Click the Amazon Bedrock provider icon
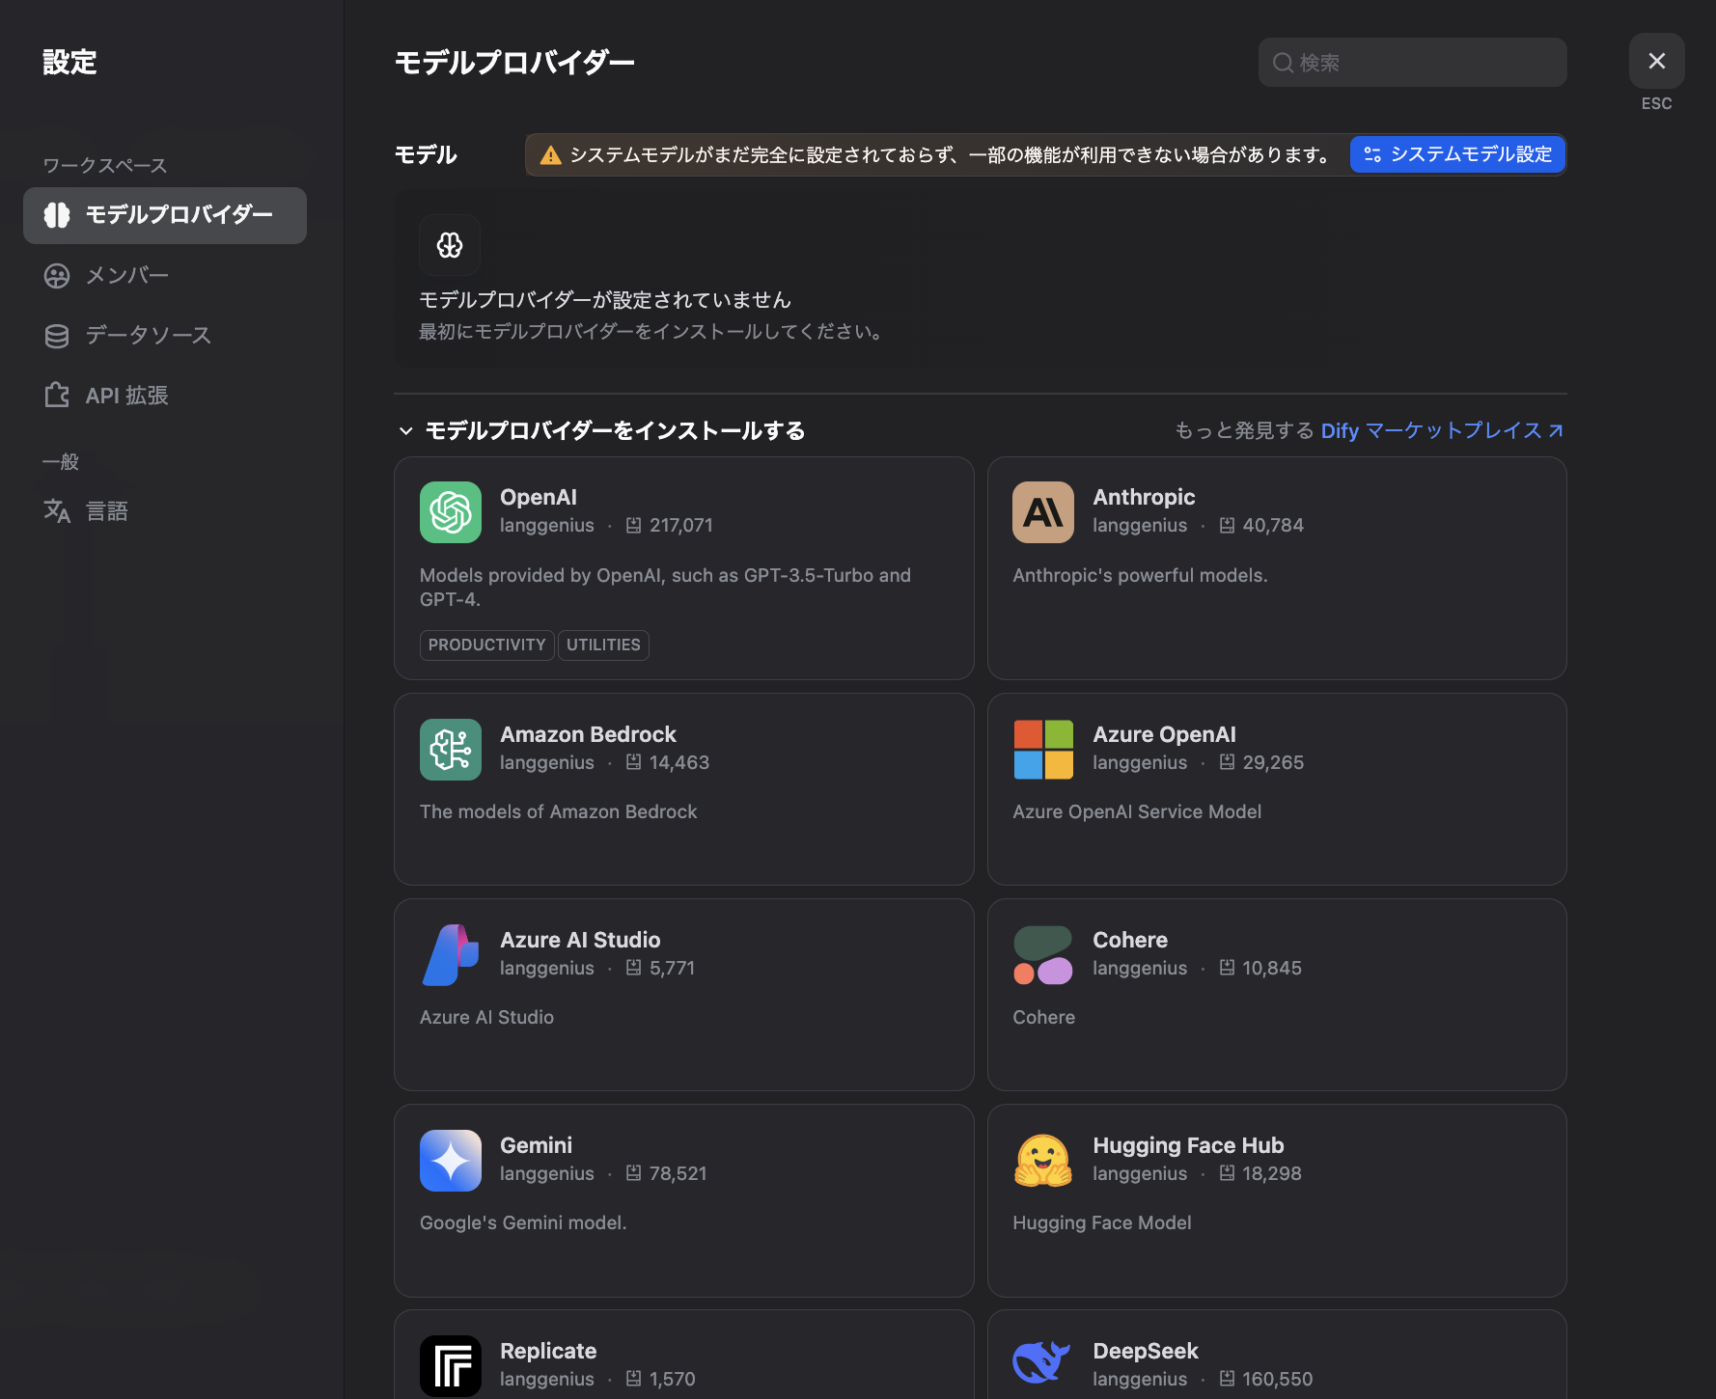Image resolution: width=1716 pixels, height=1399 pixels. tap(451, 750)
